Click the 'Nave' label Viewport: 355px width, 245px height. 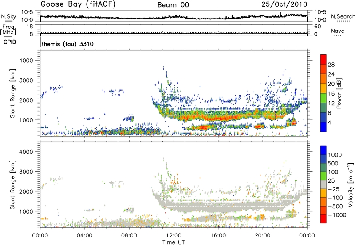tap(337, 31)
